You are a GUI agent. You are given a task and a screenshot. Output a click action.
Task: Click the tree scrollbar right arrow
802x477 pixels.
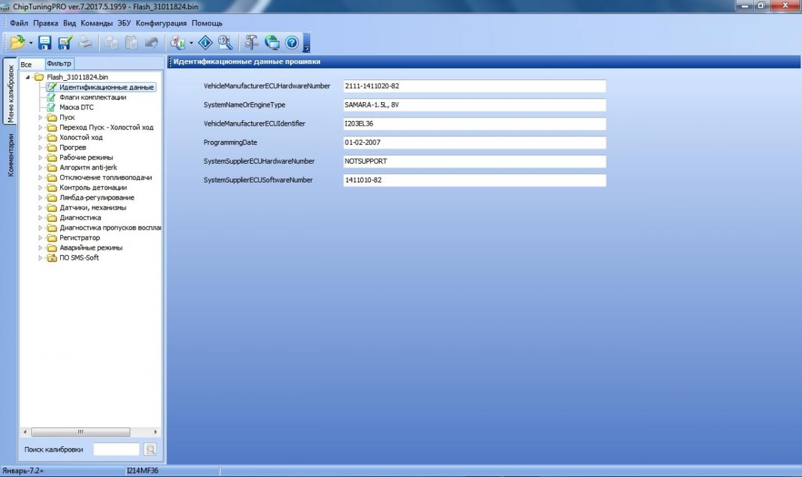point(156,432)
